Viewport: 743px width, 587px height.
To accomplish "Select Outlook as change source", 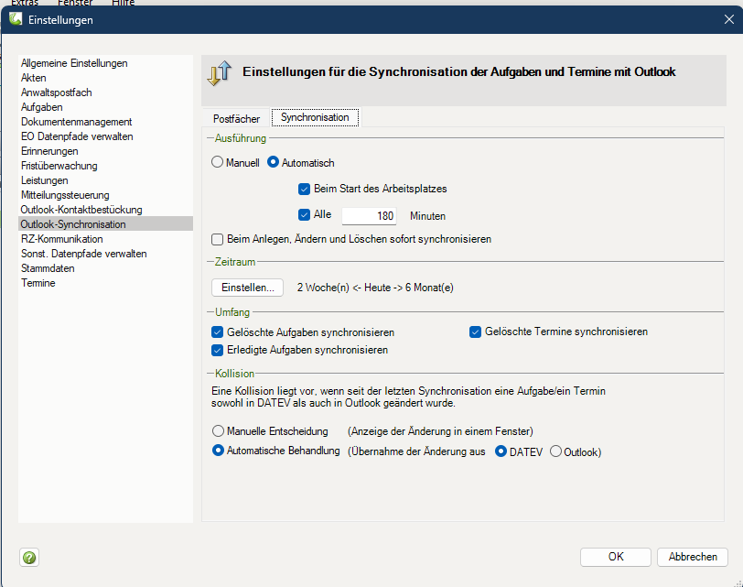I will [555, 451].
